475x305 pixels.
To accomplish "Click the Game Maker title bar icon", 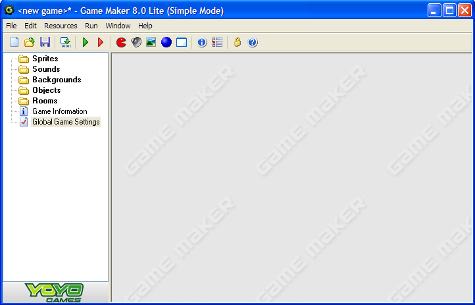I will point(9,10).
